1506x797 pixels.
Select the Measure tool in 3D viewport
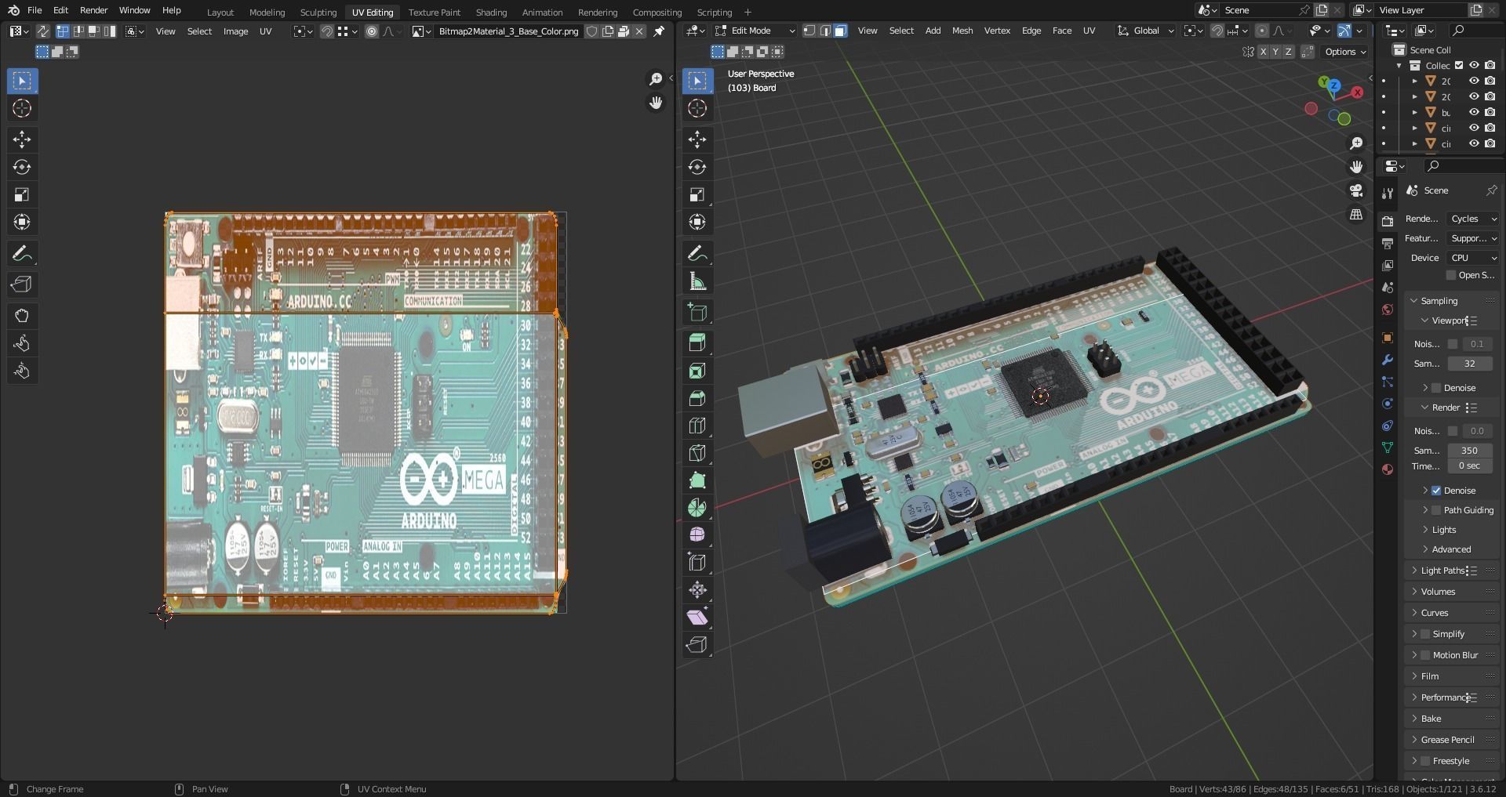coord(697,281)
